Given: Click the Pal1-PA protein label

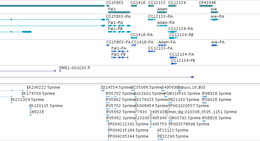Looking at the screenshot, I should (x=119, y=48).
